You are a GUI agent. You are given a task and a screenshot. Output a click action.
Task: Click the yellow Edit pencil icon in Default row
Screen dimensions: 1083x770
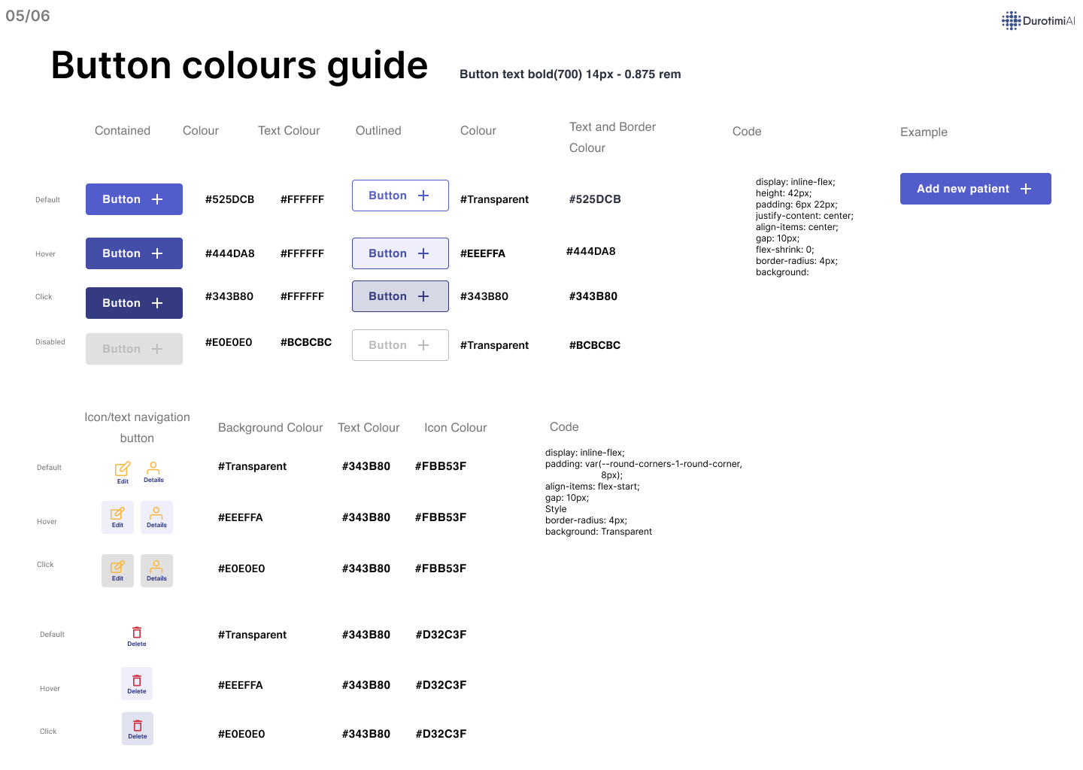(x=122, y=470)
